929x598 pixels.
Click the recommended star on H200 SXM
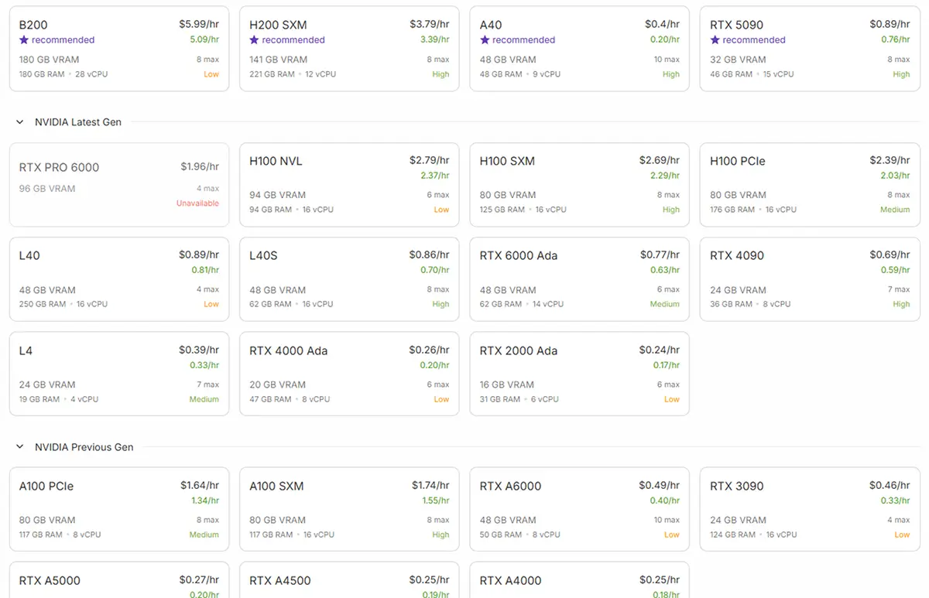click(254, 39)
